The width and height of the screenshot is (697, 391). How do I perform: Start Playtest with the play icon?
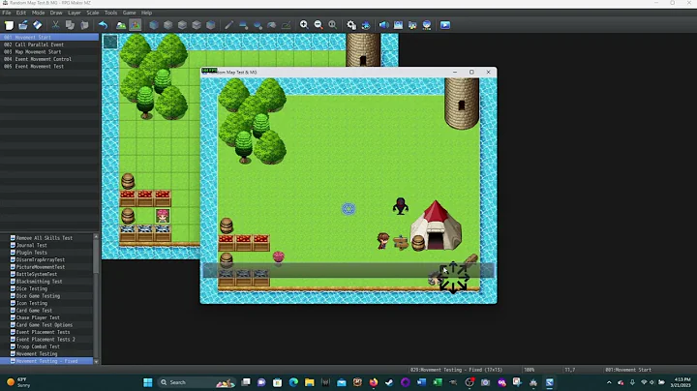[445, 25]
